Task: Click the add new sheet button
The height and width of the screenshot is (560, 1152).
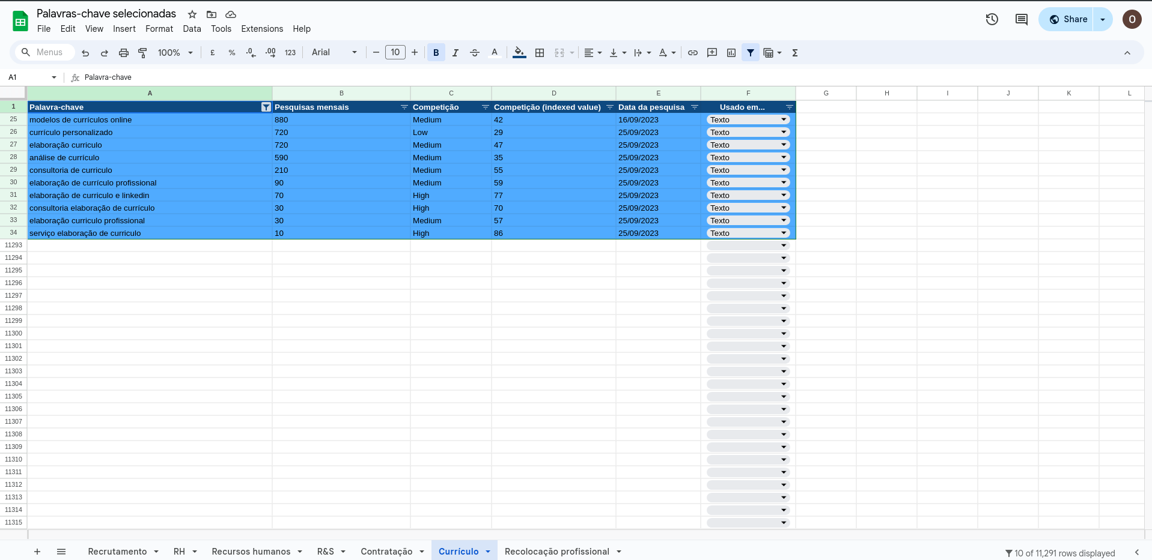Action: pos(37,552)
